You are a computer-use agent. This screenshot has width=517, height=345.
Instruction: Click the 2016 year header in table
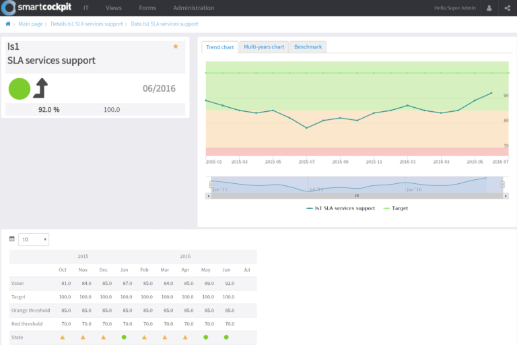[185, 256]
